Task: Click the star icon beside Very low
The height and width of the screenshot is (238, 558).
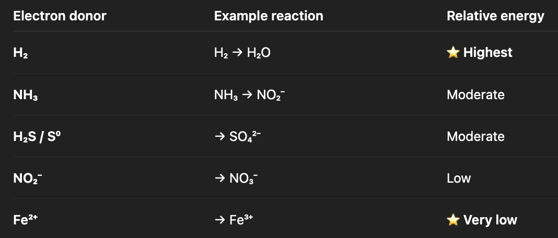Action: (453, 220)
